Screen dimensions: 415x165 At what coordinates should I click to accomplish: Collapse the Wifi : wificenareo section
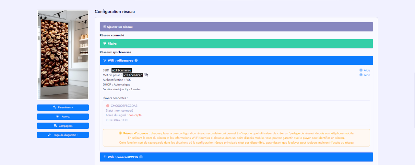click(236, 60)
